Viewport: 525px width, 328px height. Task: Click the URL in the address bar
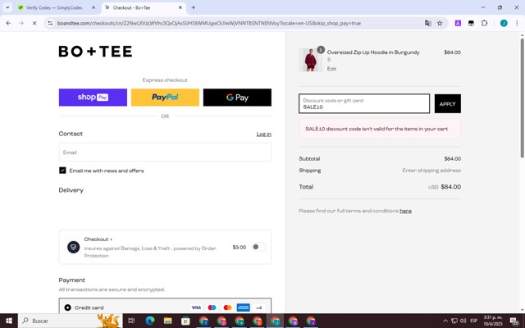(x=209, y=23)
